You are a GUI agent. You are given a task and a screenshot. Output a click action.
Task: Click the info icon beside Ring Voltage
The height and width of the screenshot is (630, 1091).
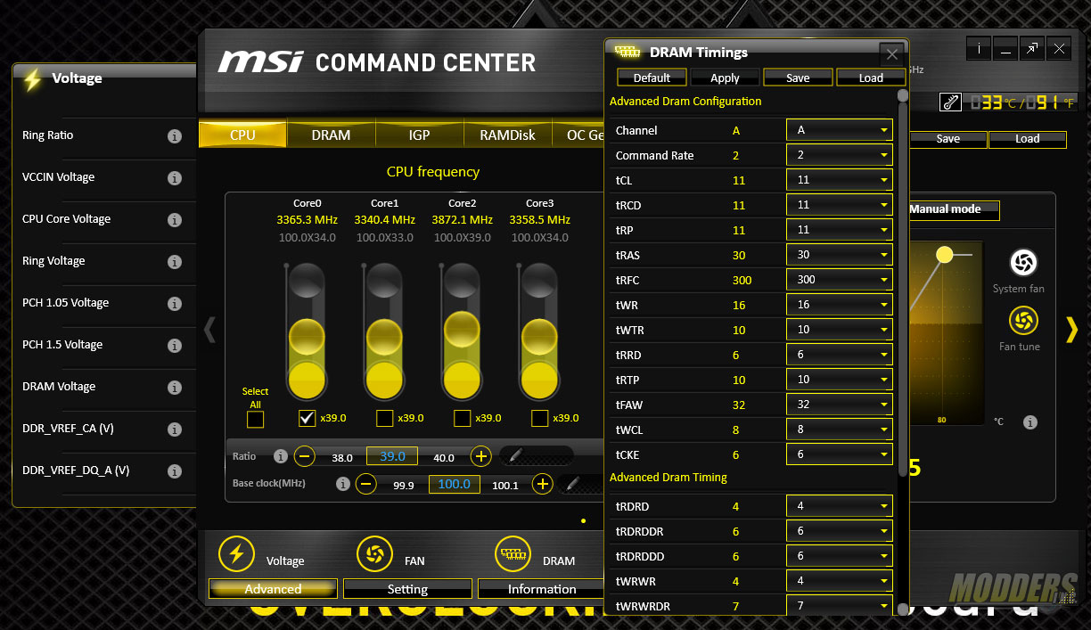click(x=175, y=262)
